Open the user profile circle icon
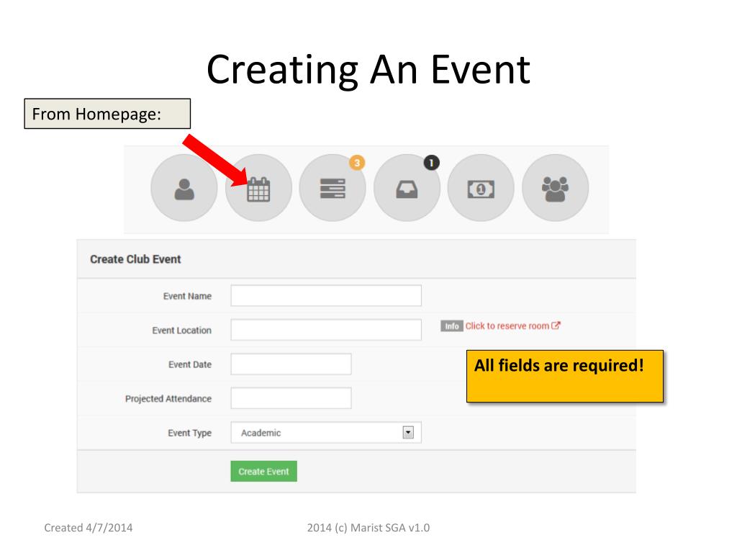This screenshot has height=553, width=737. (184, 188)
